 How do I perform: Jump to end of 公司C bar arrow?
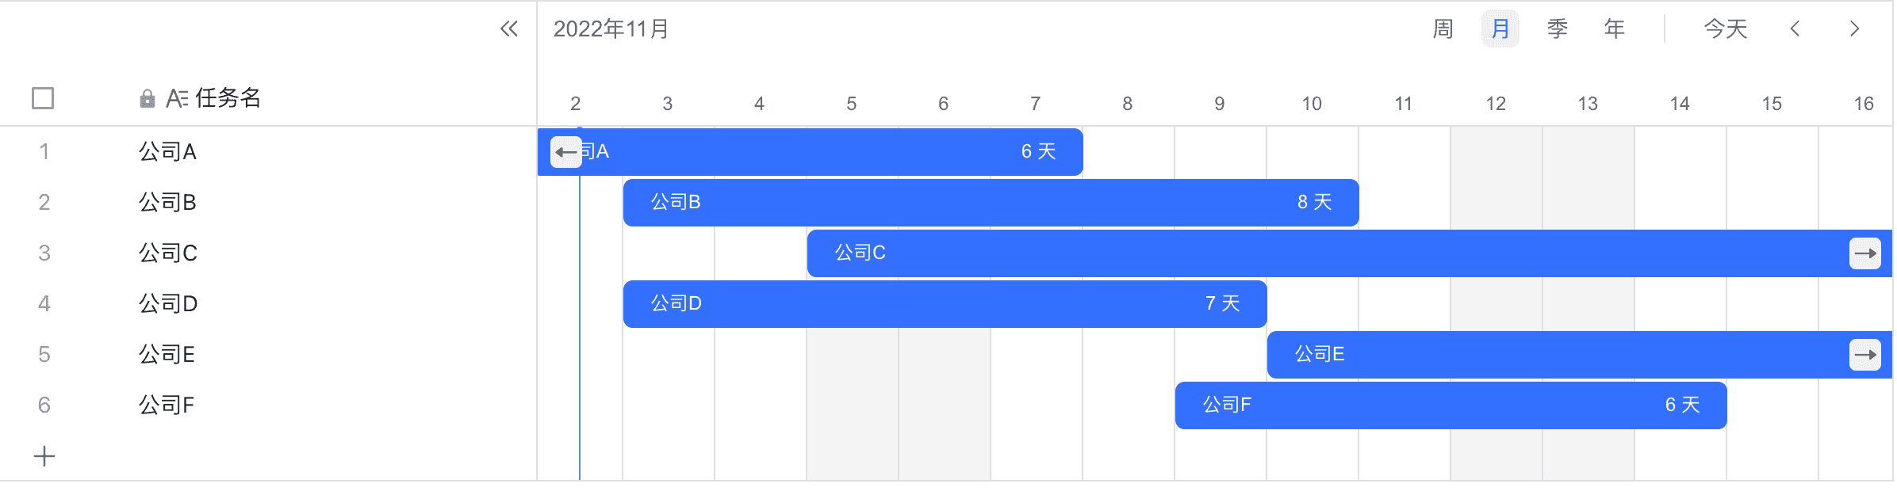1865,253
